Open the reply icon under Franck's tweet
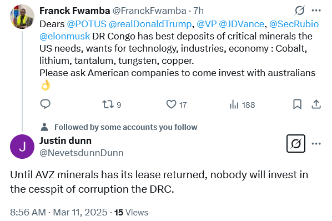Screen dimensions: 332x221 (45, 104)
